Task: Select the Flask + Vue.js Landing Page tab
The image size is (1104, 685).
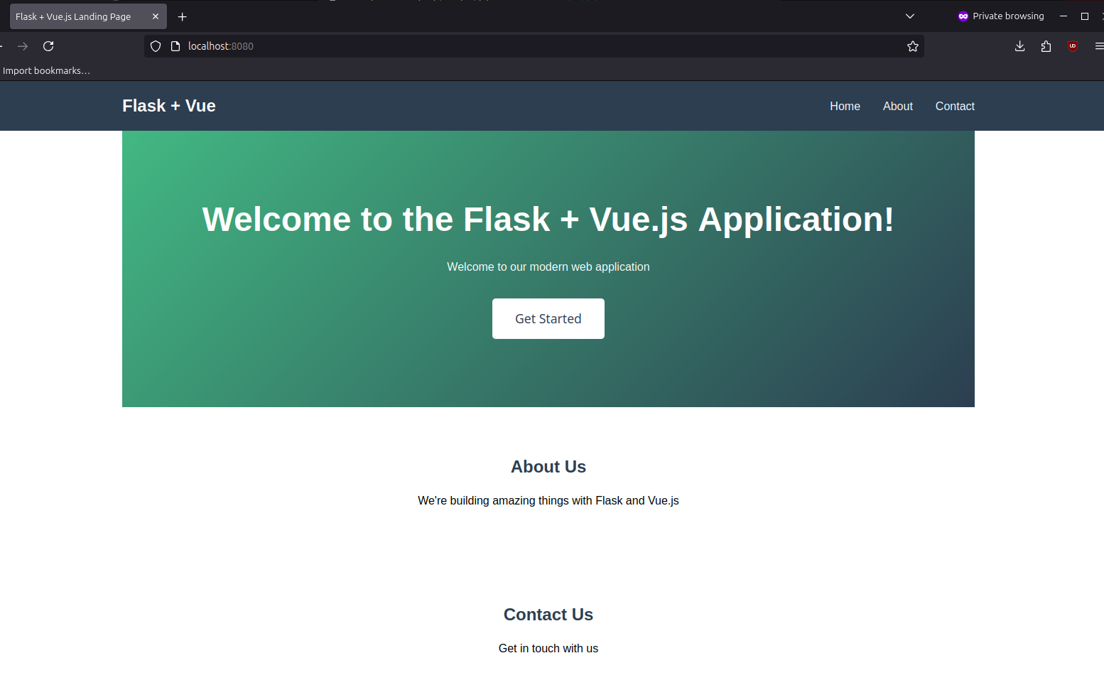Action: [x=88, y=16]
